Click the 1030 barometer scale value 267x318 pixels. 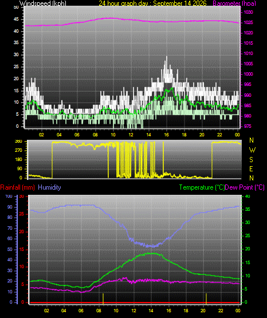248,13
